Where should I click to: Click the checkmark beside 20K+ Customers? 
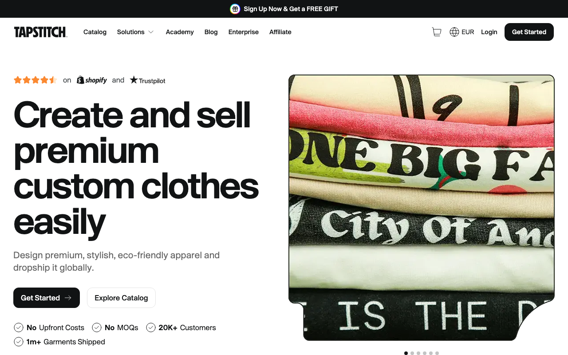point(151,327)
